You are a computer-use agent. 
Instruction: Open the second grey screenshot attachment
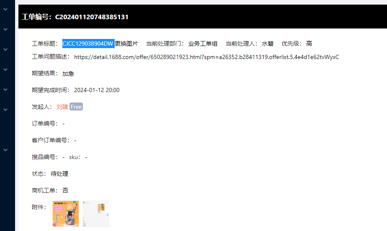[x=96, y=214]
